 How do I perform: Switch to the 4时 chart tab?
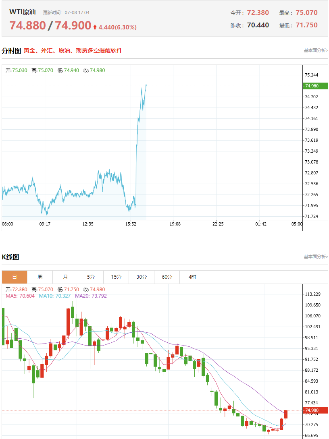pyautogui.click(x=192, y=277)
